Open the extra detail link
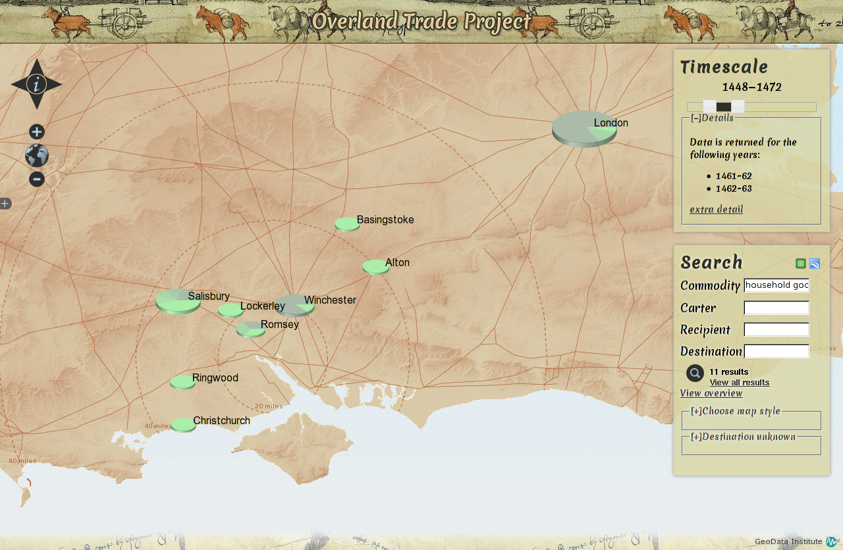Screen dimensions: 843x550 click(716, 209)
